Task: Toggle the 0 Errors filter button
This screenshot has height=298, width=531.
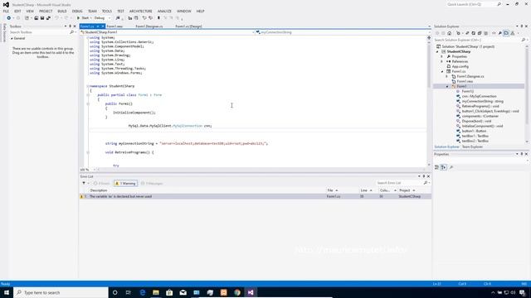Action: (101, 183)
